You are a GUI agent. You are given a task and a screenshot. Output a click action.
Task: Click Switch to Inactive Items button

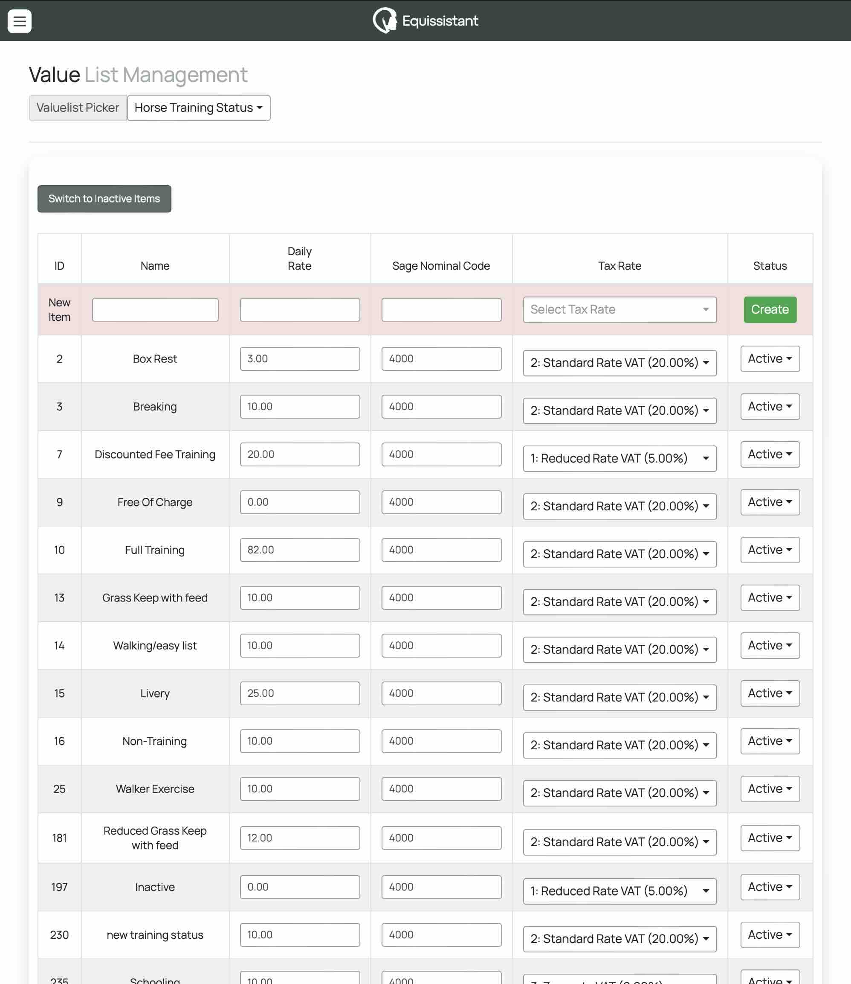104,199
